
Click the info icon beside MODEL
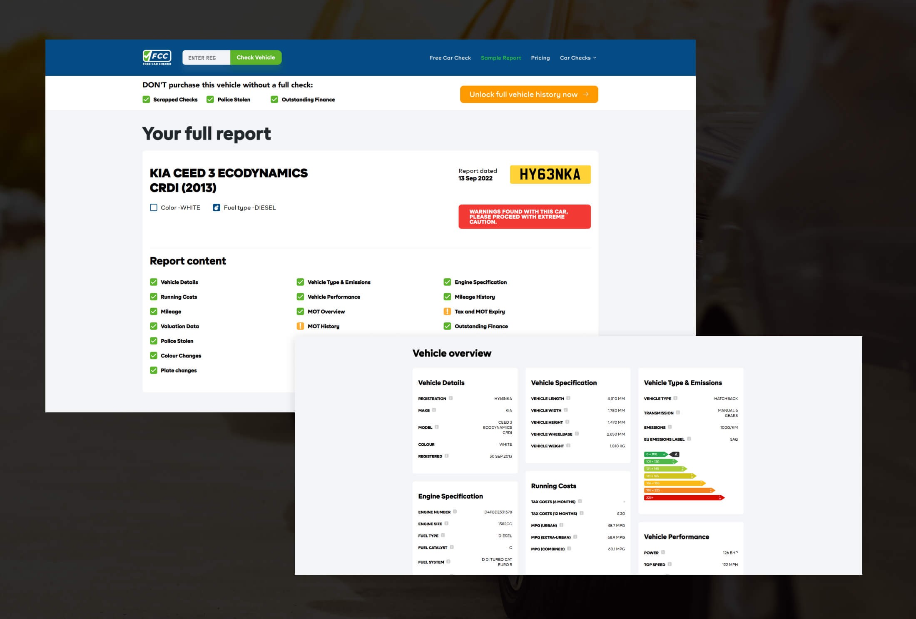[437, 427]
